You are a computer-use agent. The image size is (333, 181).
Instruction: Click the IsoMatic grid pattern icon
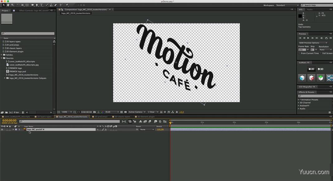point(330,78)
